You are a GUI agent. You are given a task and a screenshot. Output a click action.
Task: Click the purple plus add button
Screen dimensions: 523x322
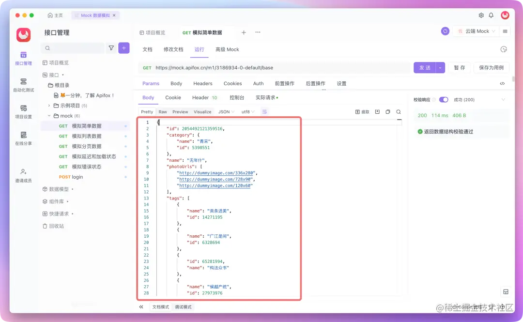point(124,48)
